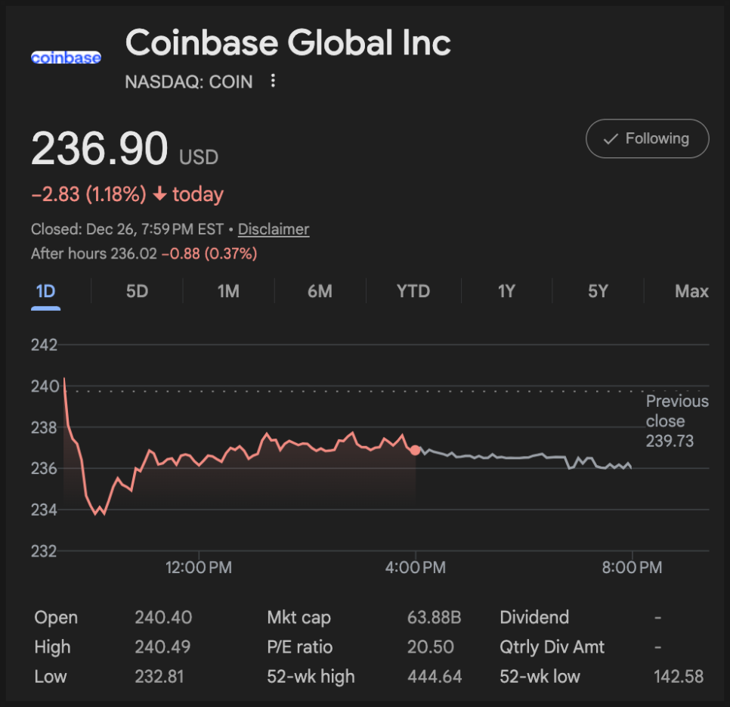The height and width of the screenshot is (707, 730).
Task: Click the red down arrow beside today
Action: (159, 194)
